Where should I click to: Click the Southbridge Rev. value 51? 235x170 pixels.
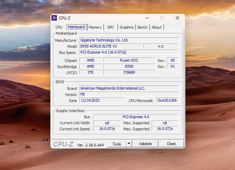(173, 66)
